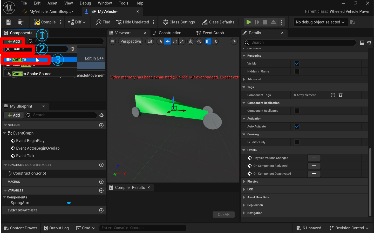Select Camera from the component list
The height and width of the screenshot is (233, 374).
40,59
